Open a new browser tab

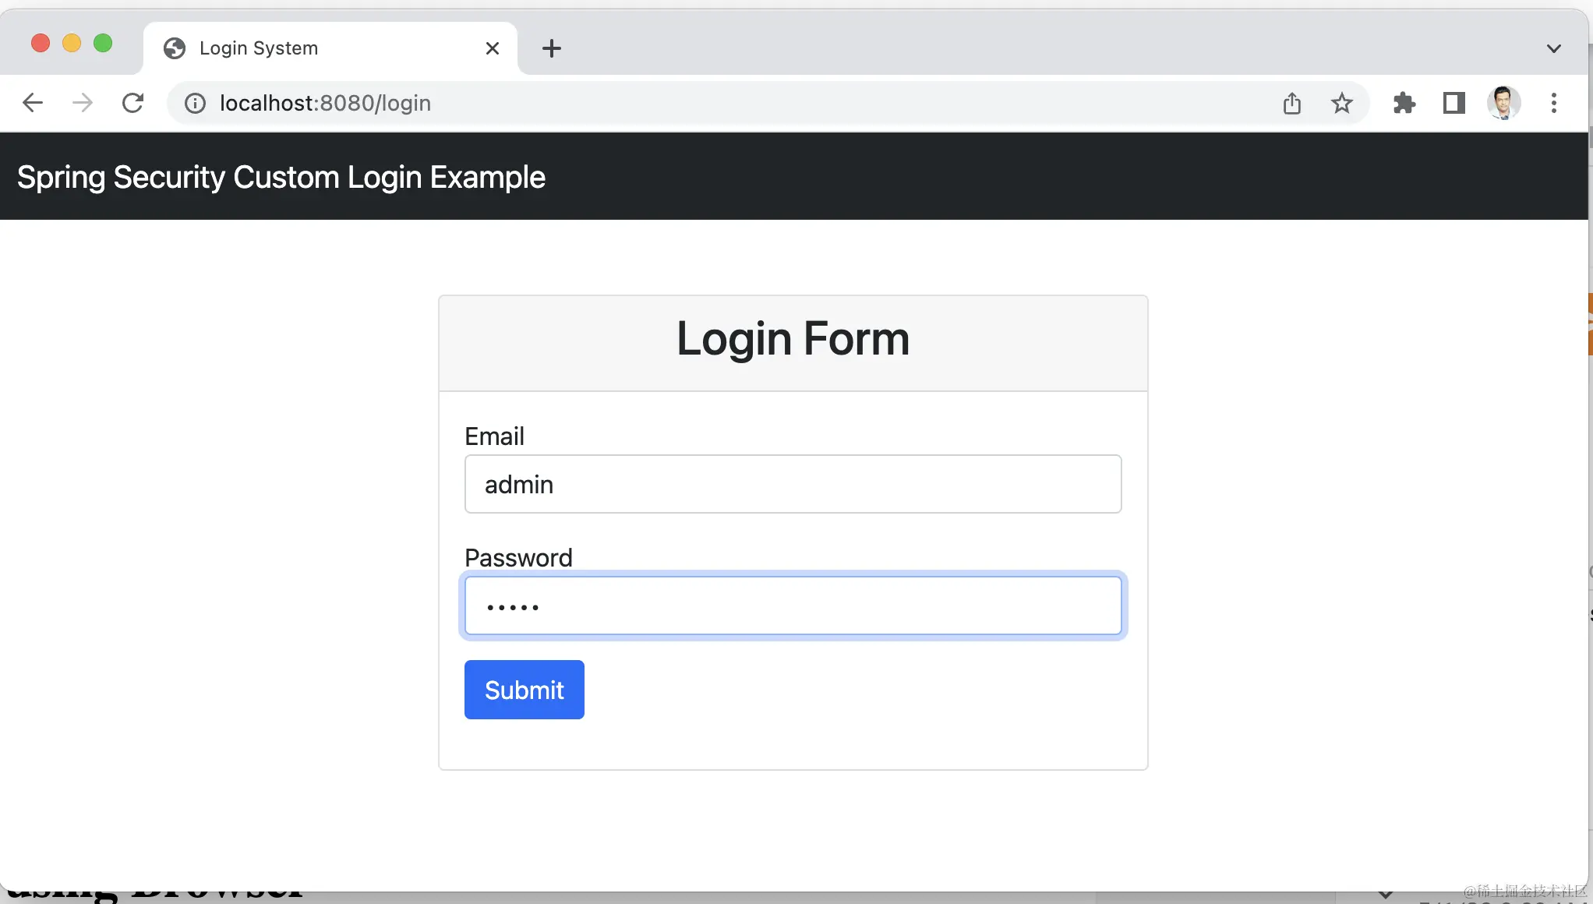(x=552, y=48)
